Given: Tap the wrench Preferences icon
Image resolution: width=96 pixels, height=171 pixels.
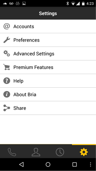Looking at the screenshot, I should pos(7,40).
